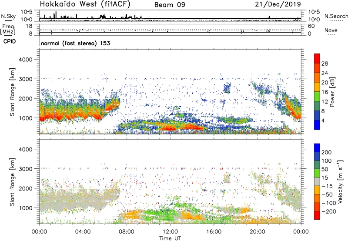This screenshot has width=348, height=241.
Task: Click the '50' velocity scale value
Action: pyautogui.click(x=325, y=169)
